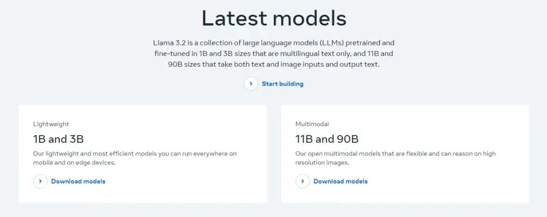Screen dimensions: 547x217
Task: Click the chevron icon in the Lightweight card
Action: click(x=41, y=181)
